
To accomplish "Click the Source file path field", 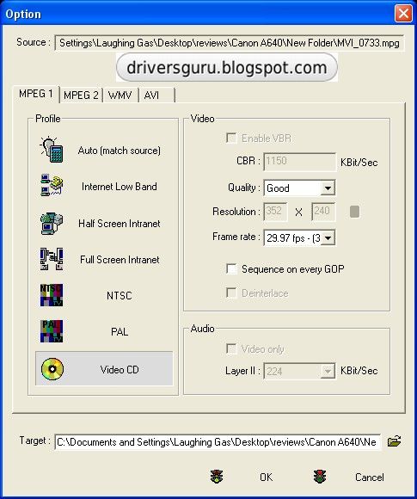I will pos(230,43).
